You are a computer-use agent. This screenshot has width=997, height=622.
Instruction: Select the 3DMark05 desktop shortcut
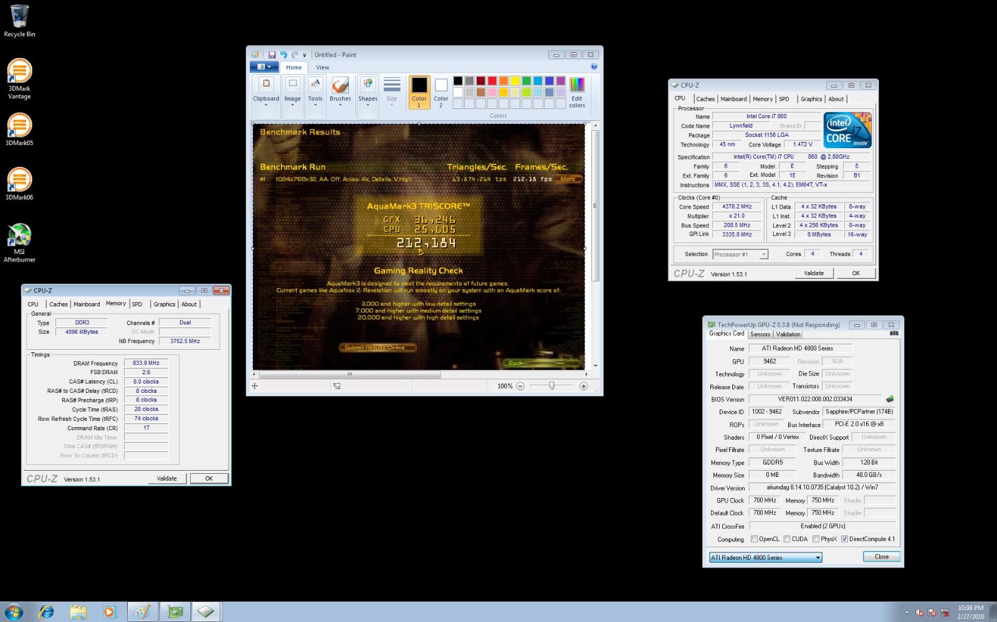coord(19,130)
